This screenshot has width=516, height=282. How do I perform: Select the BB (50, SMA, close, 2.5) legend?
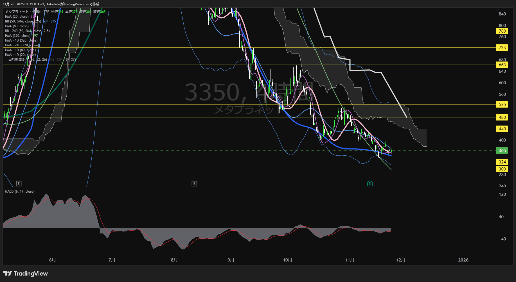click(23, 21)
